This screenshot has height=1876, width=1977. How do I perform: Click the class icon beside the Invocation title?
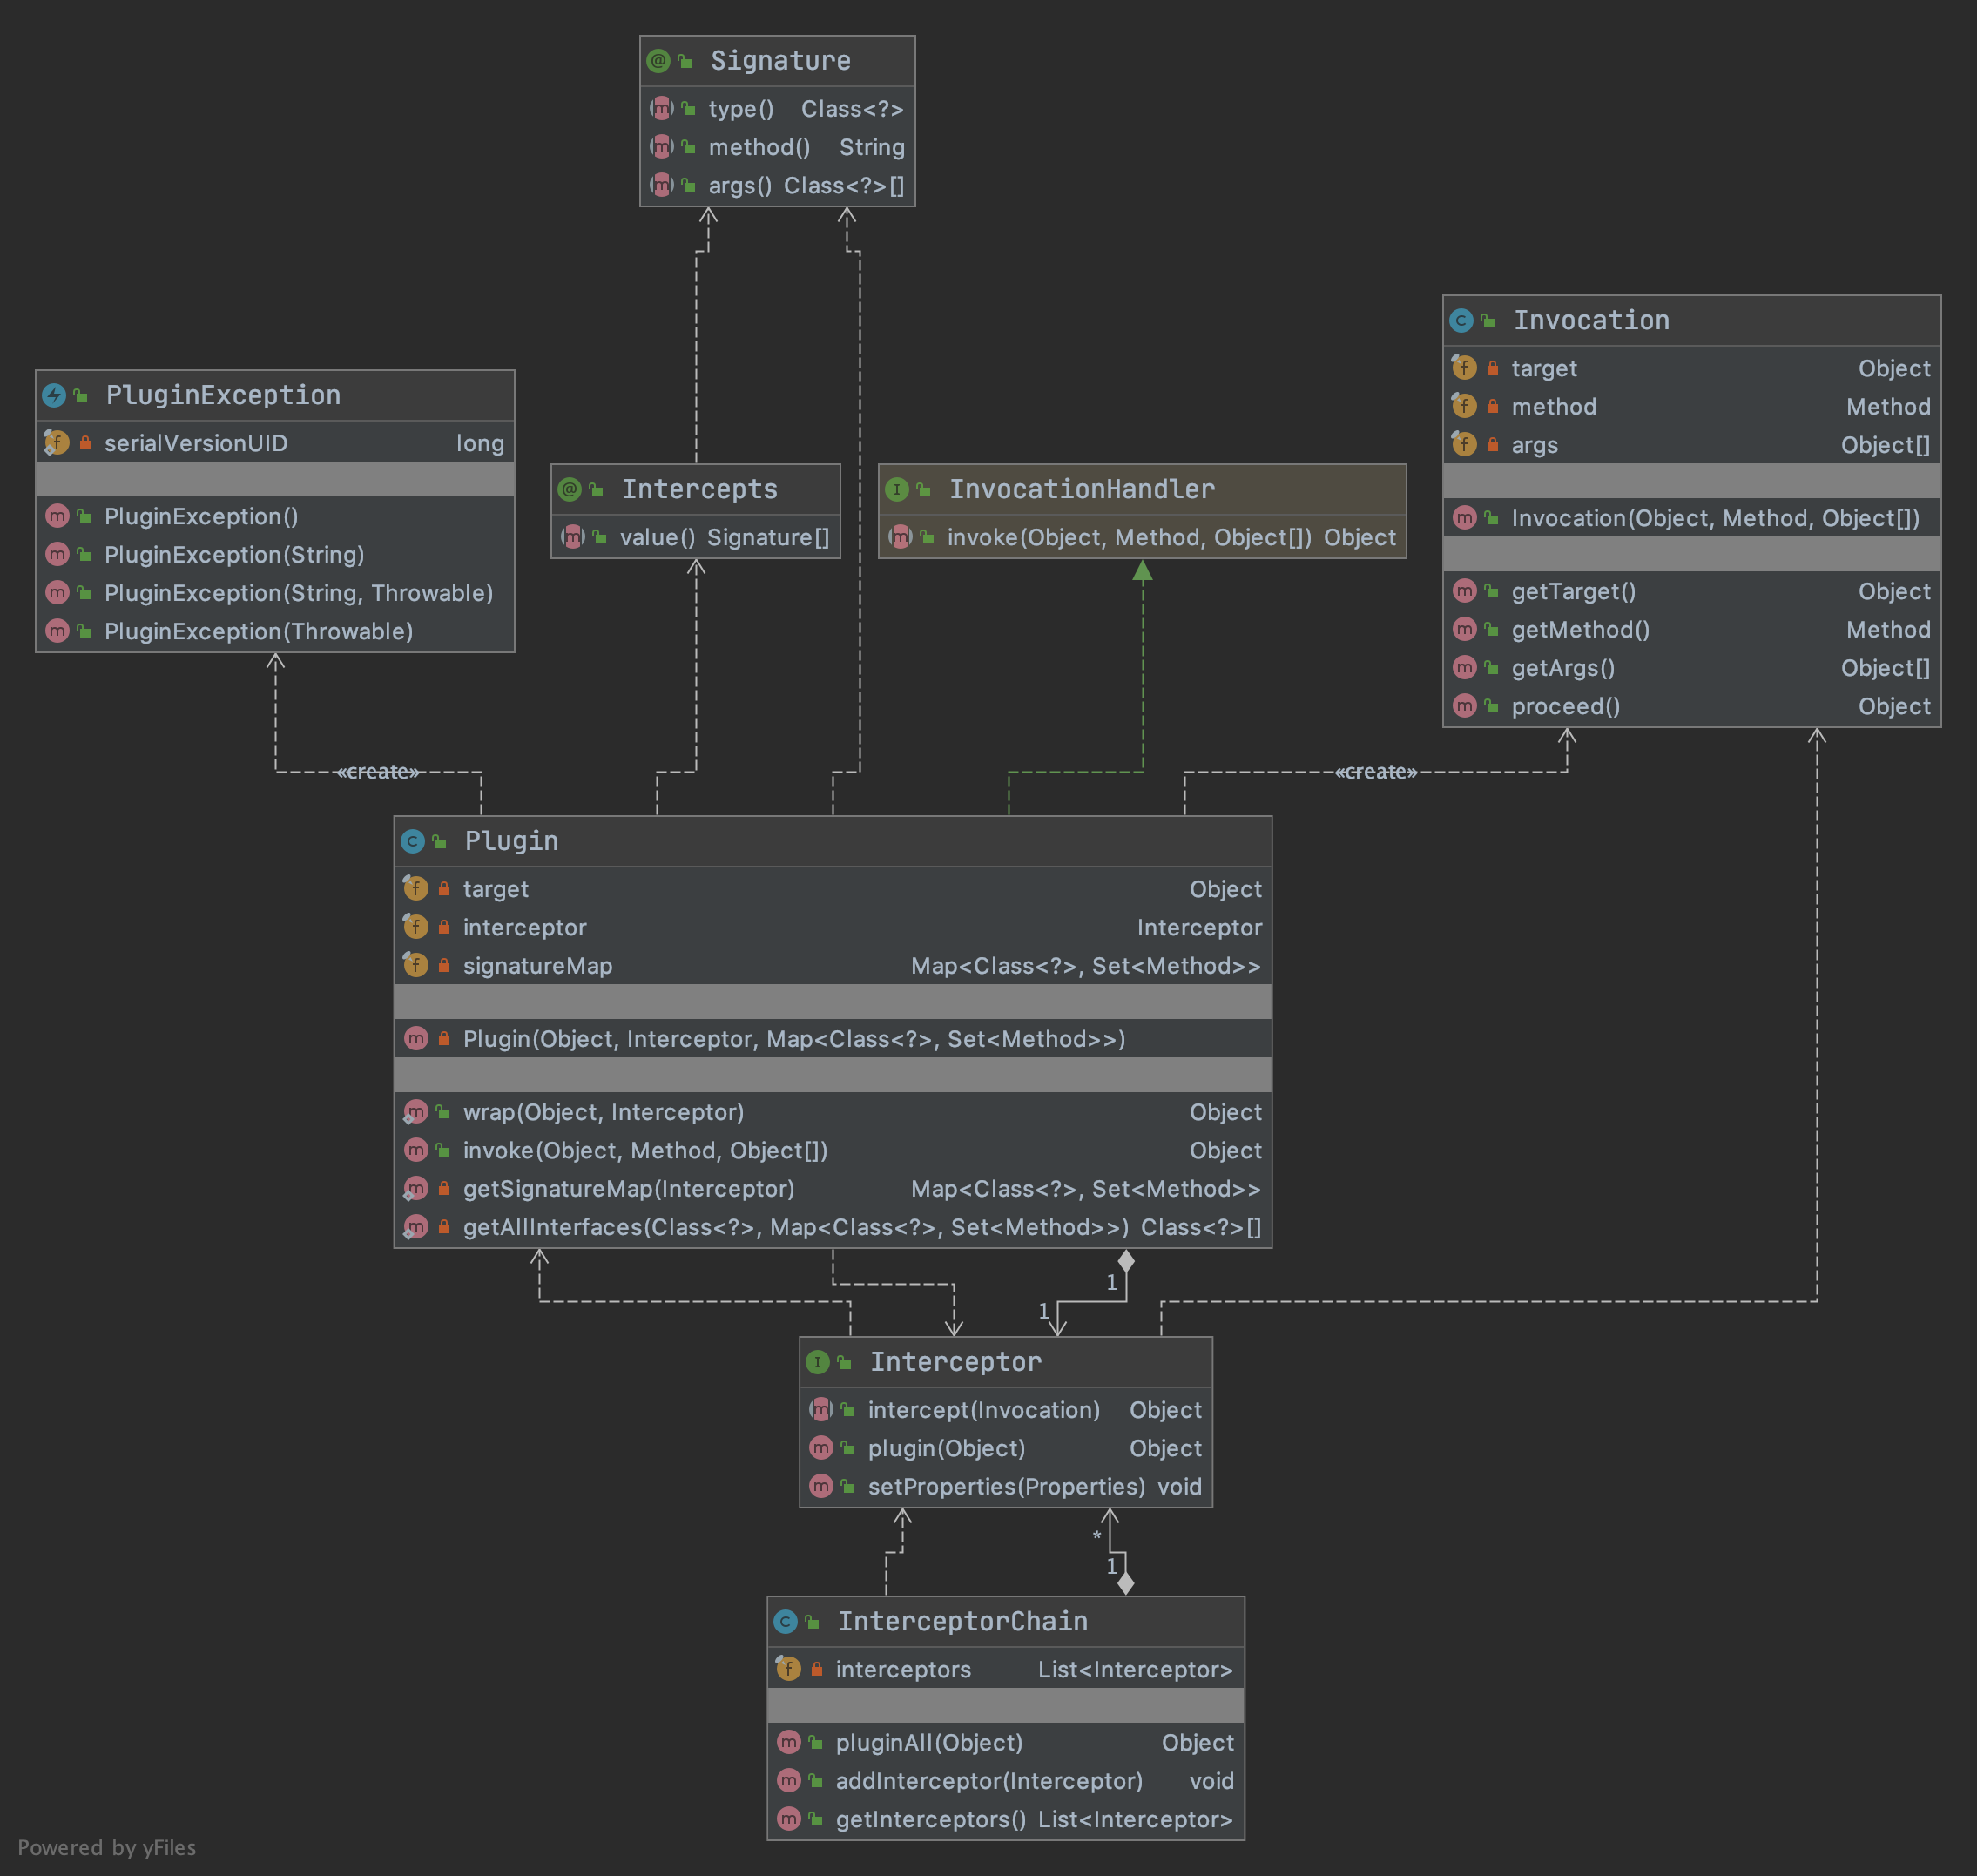click(x=1461, y=320)
